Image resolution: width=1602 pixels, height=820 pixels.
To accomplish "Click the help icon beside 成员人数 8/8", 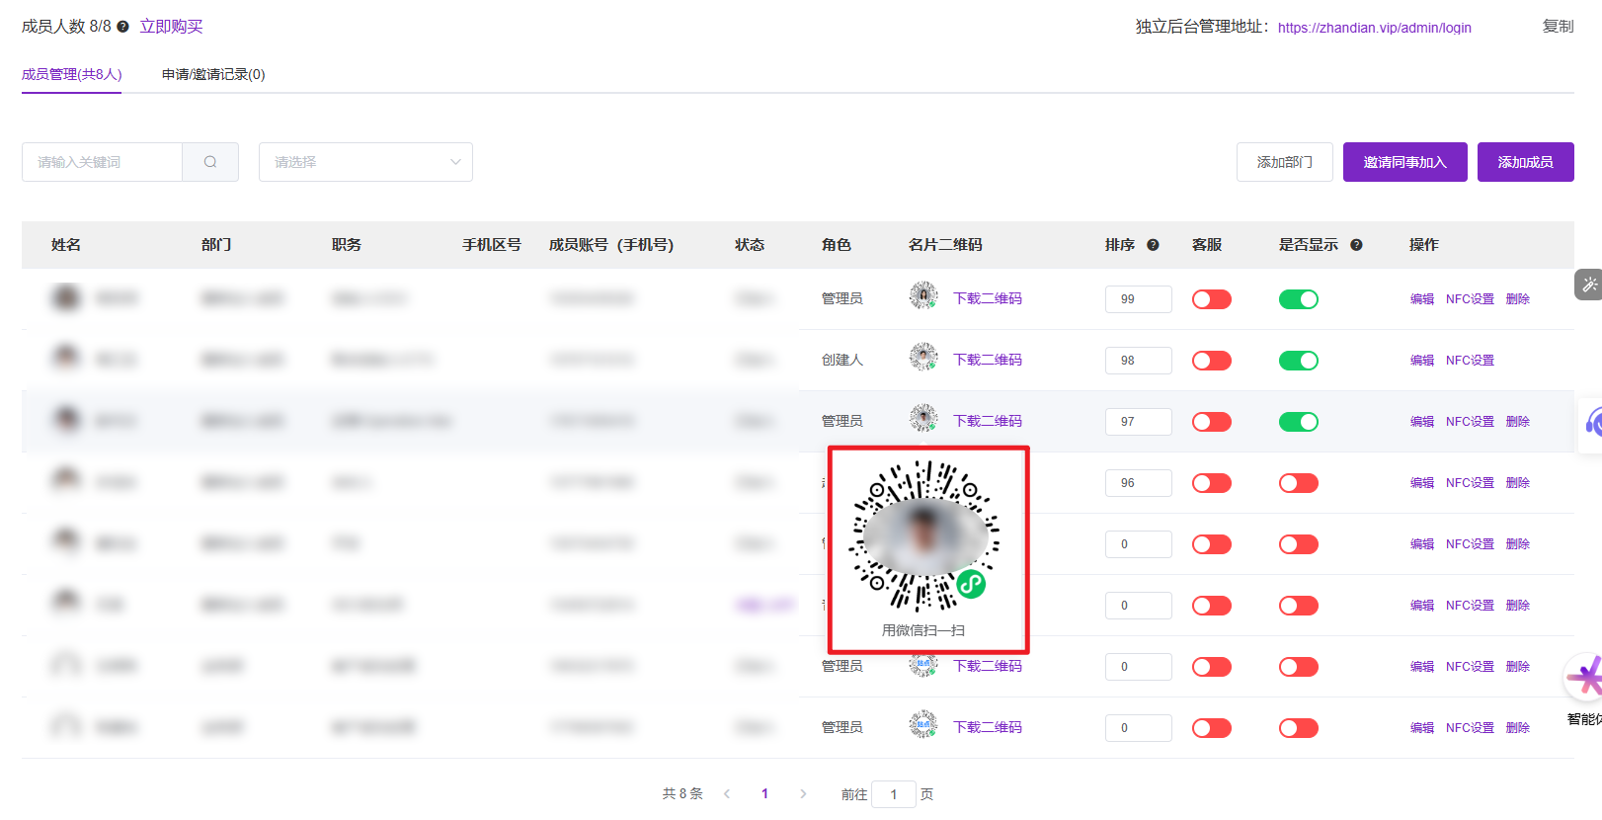I will click(x=122, y=27).
